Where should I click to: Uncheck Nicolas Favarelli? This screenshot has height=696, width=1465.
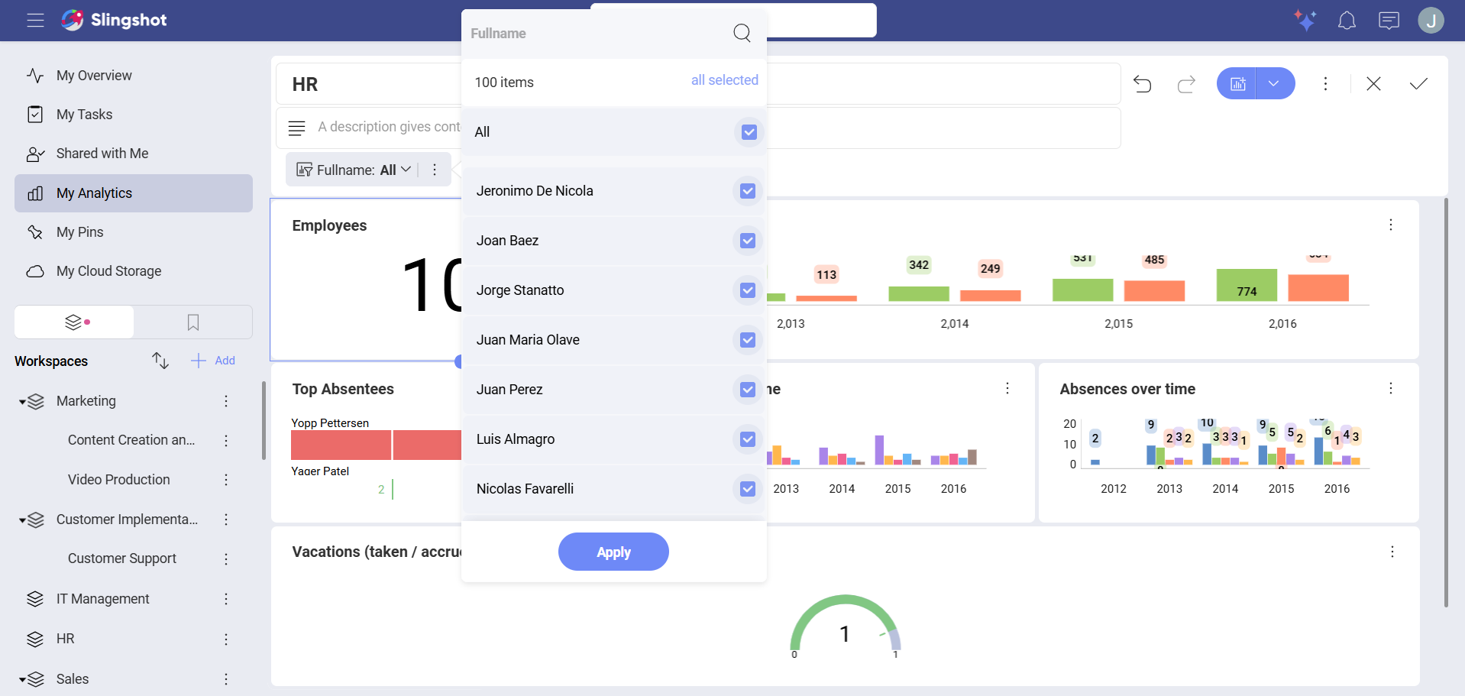(x=748, y=489)
